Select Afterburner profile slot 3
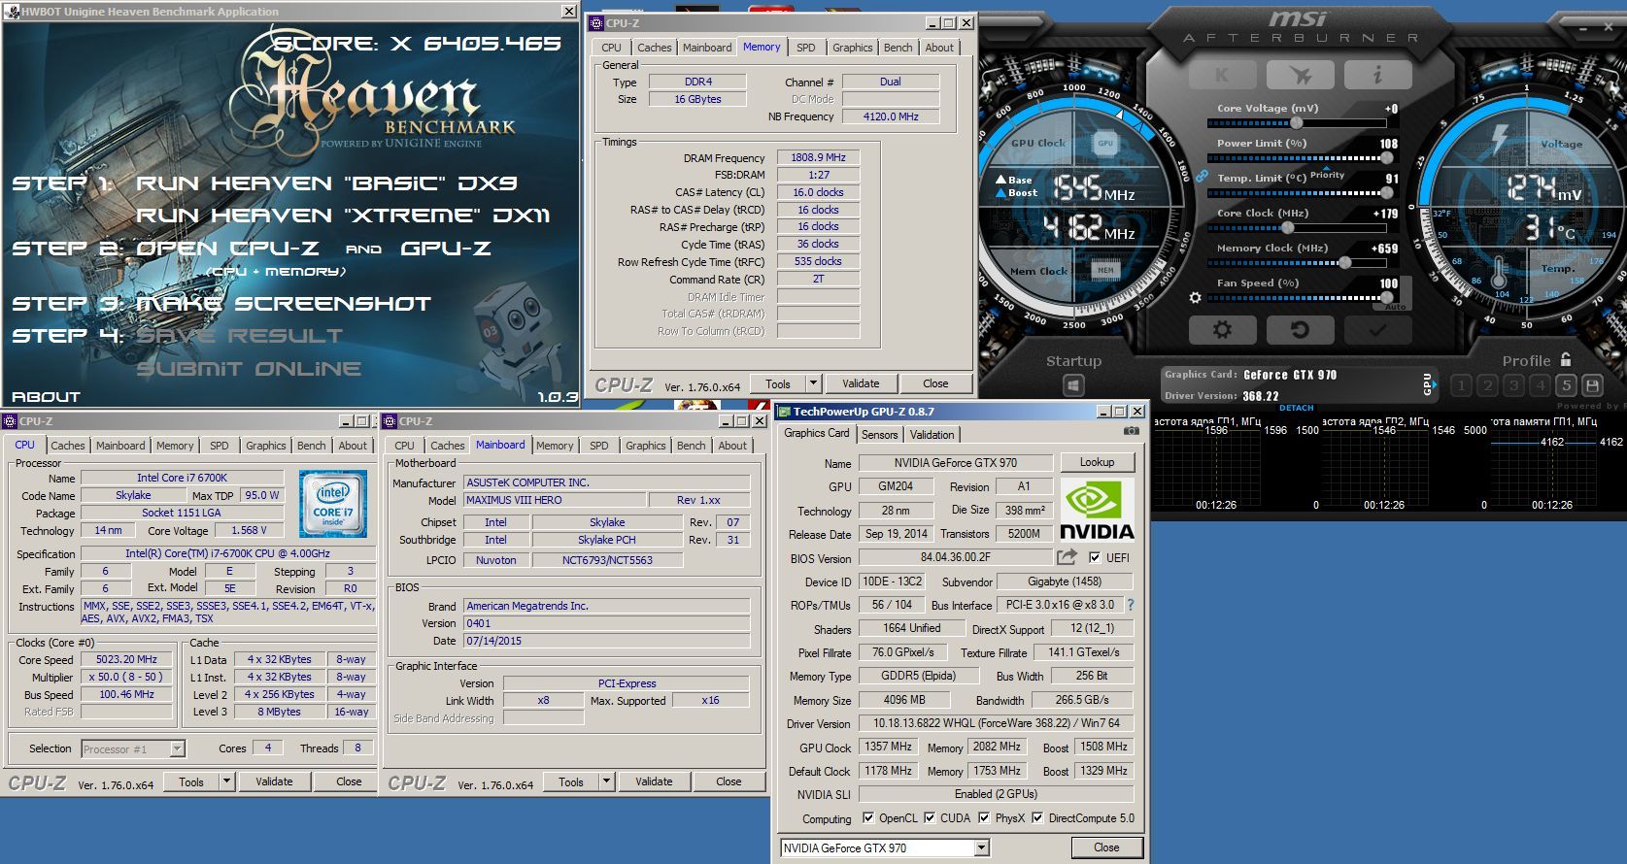 (x=1513, y=385)
